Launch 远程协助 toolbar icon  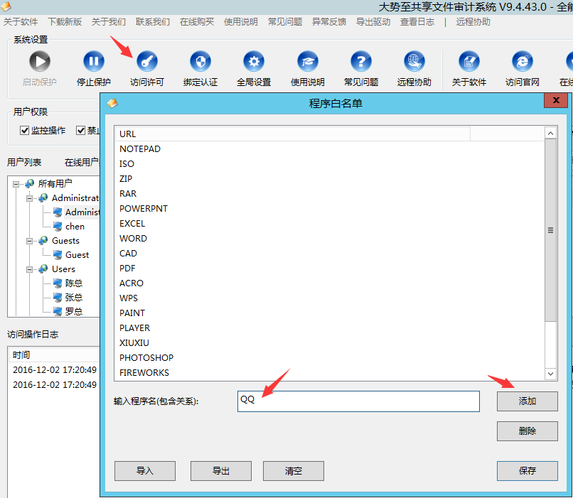coord(414,62)
